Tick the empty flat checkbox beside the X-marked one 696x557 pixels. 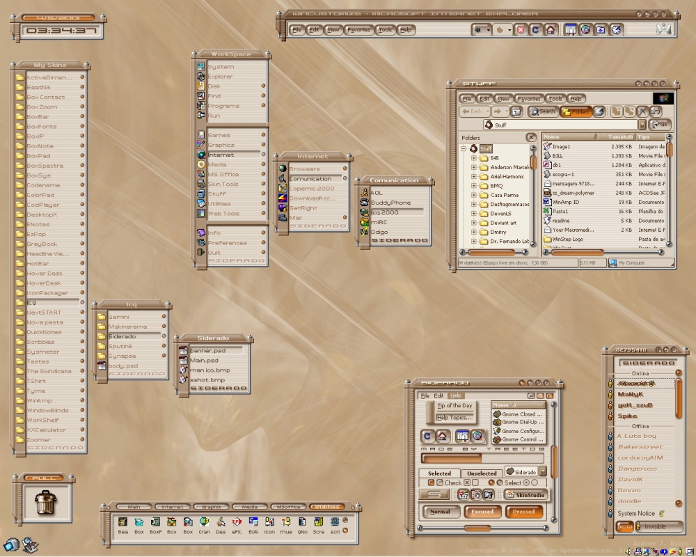475,483
